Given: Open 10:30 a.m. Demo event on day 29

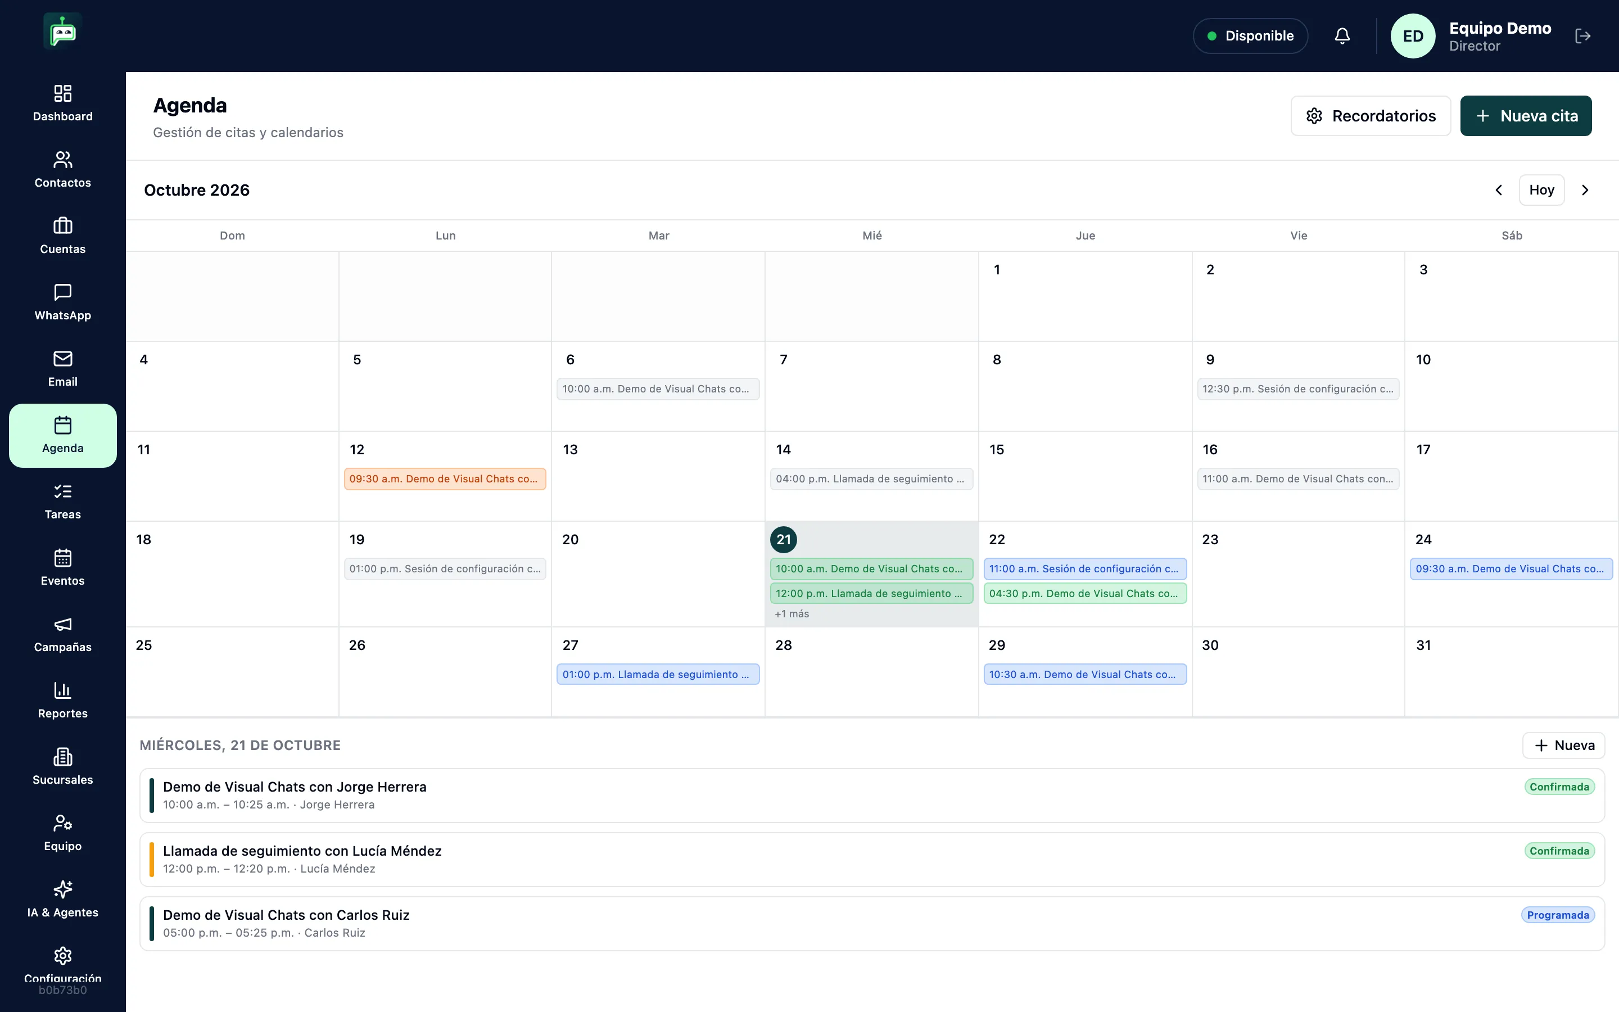Looking at the screenshot, I should (1084, 675).
